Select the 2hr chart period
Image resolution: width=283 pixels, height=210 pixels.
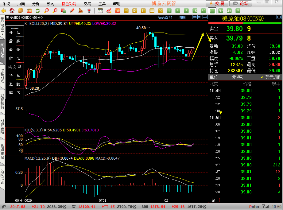(221, 11)
